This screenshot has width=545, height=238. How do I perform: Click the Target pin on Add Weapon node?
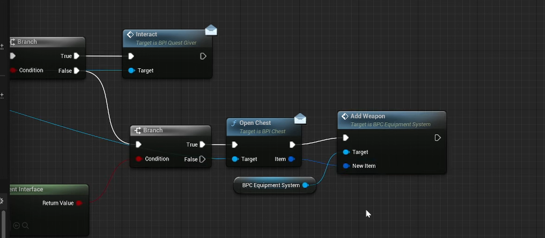point(346,152)
